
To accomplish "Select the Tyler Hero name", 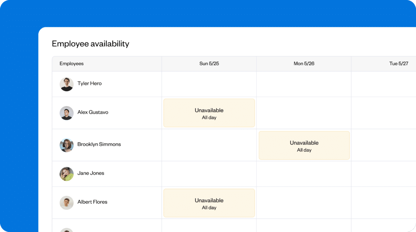I will point(89,84).
